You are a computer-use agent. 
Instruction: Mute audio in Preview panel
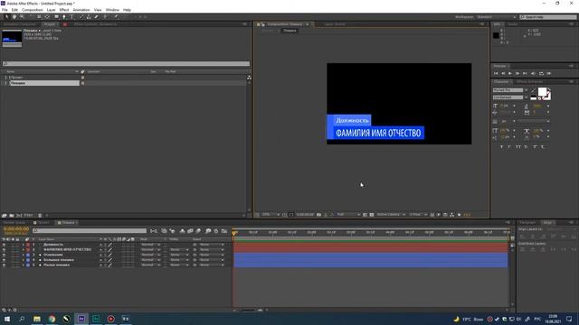(x=533, y=73)
